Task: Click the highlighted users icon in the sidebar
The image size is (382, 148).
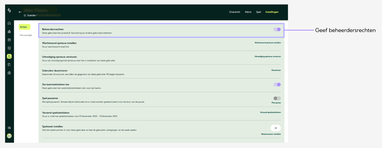Action: (9, 56)
